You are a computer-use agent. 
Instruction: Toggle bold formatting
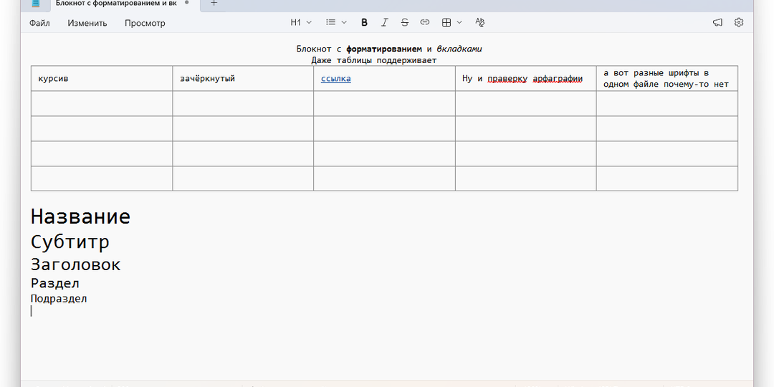pos(364,22)
